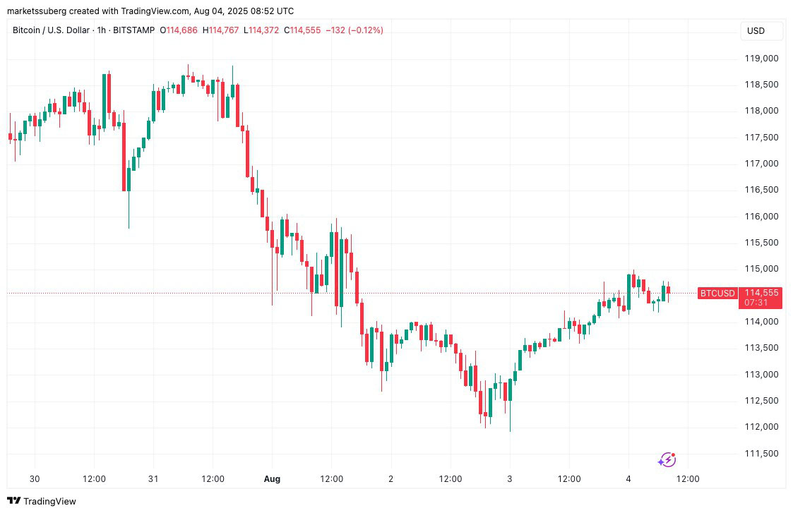Click the purple lightning flash icon
Screen dimensions: 793x513
[x=667, y=460]
